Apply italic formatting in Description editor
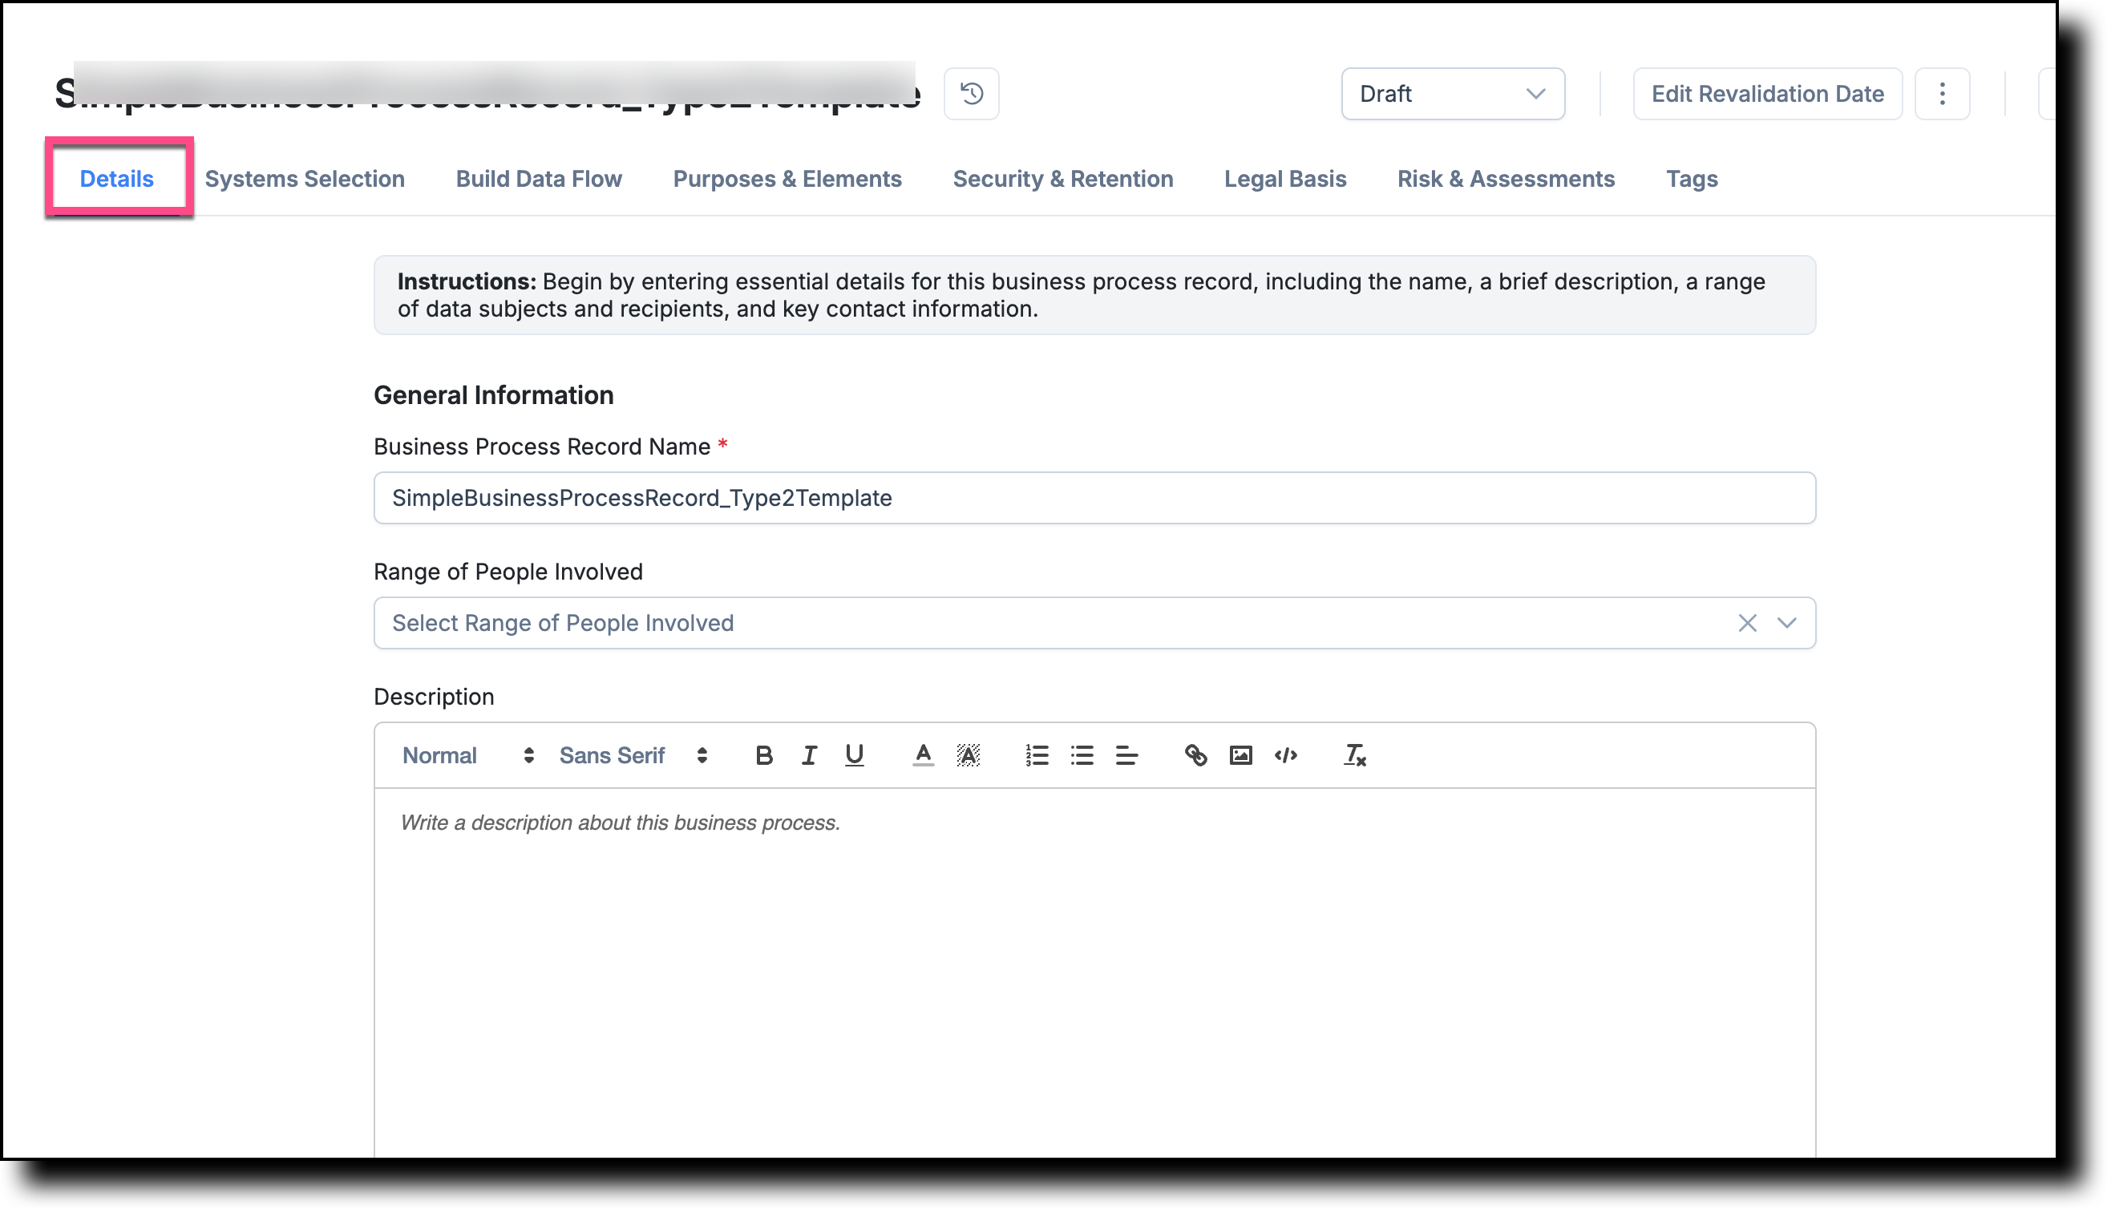 (810, 755)
